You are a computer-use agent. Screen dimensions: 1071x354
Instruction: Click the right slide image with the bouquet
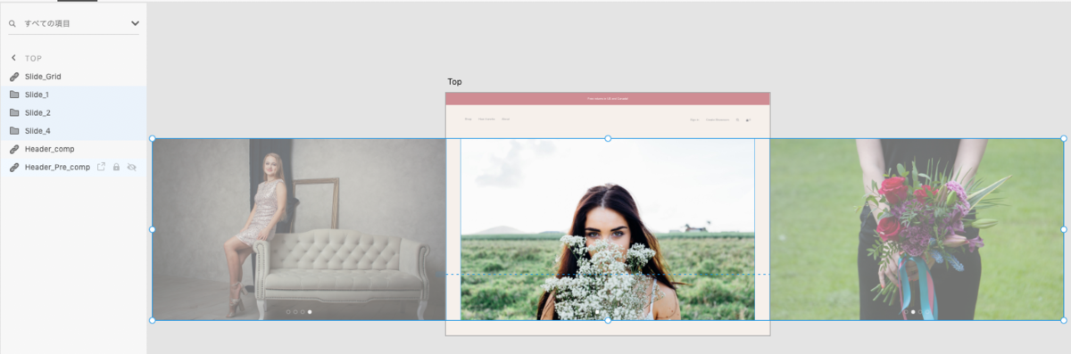pyautogui.click(x=917, y=229)
